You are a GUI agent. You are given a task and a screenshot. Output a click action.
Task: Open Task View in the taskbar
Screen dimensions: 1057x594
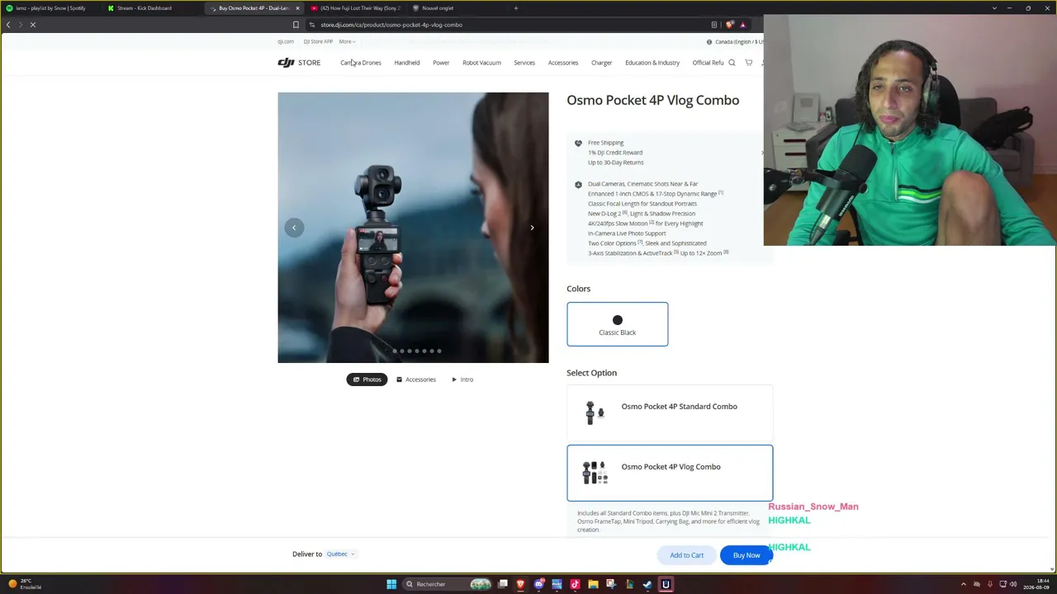[502, 585]
